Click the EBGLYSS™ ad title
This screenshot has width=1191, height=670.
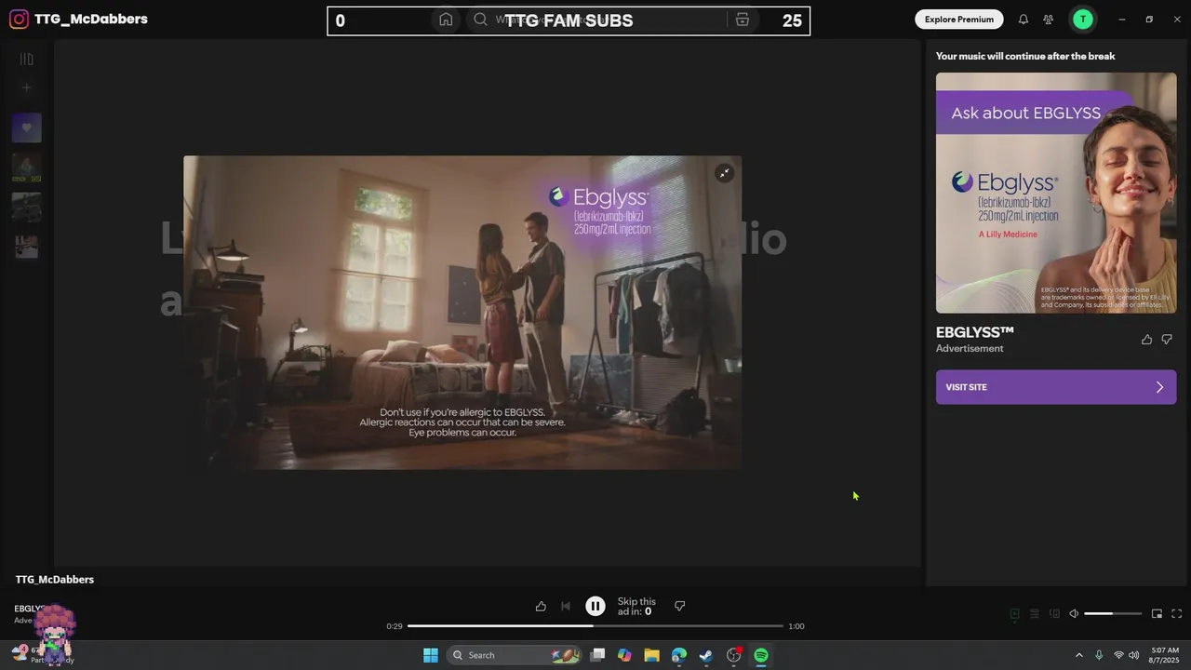pyautogui.click(x=974, y=332)
